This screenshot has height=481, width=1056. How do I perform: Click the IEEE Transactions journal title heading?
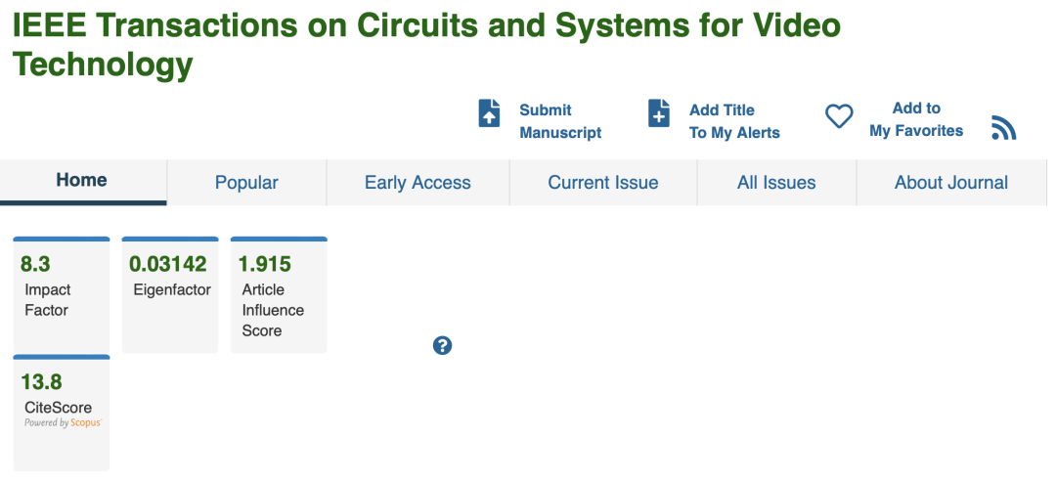click(x=425, y=44)
